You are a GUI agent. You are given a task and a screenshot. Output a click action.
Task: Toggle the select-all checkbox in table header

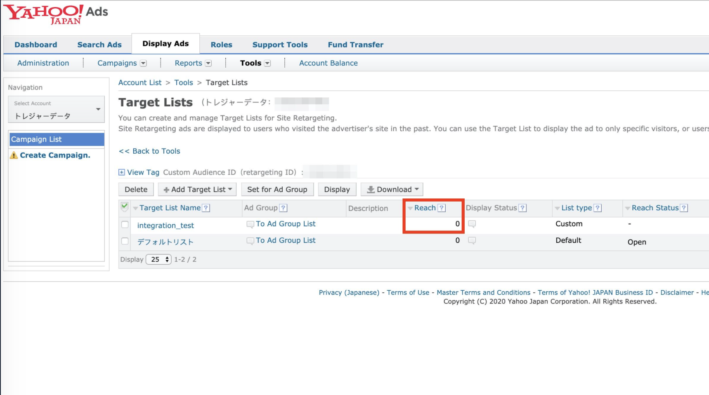tap(125, 207)
